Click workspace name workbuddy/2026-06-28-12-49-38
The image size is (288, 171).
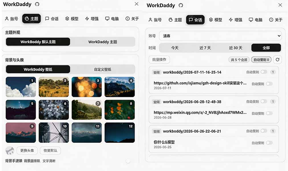coord(192,102)
